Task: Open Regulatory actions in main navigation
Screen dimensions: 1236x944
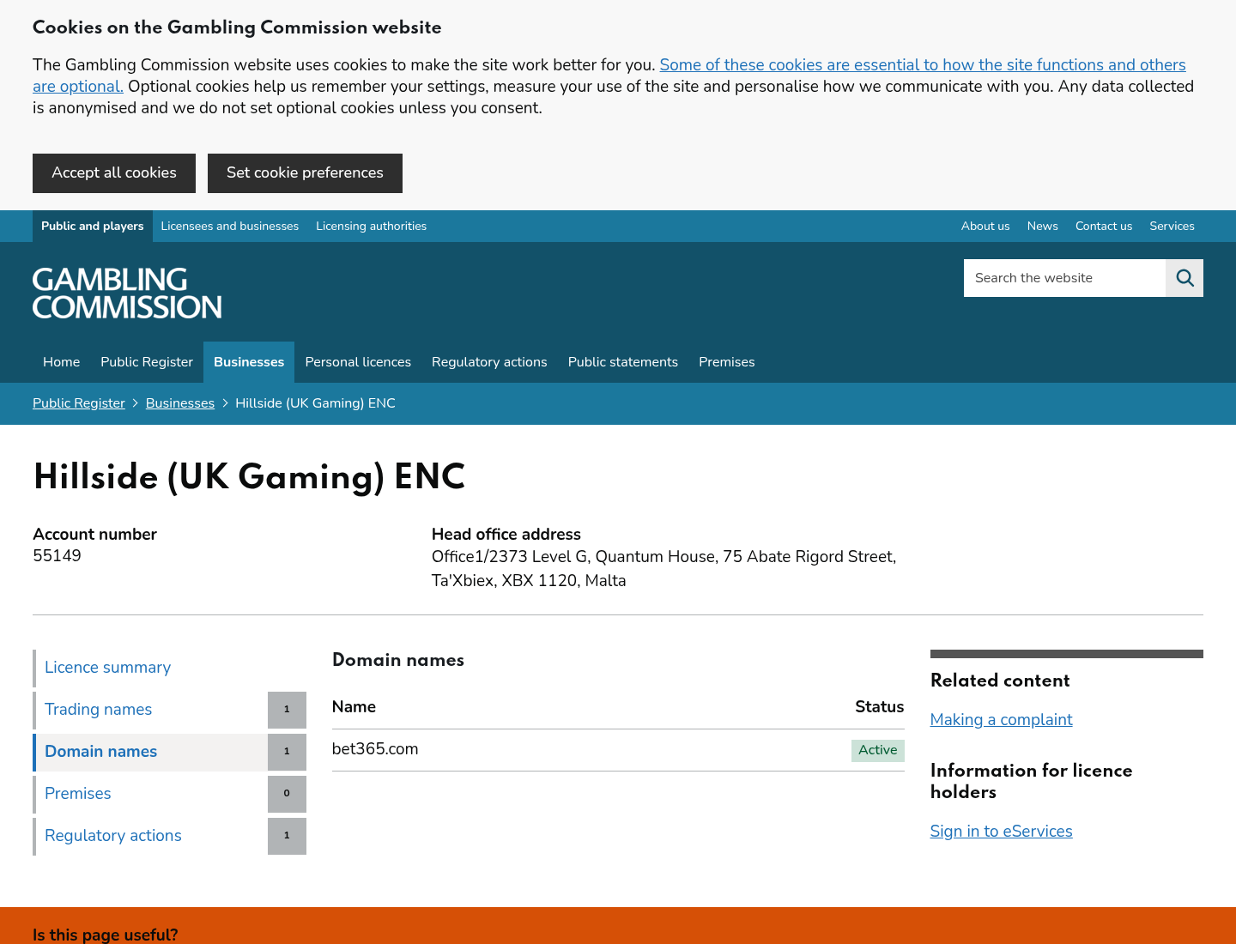Action: point(489,362)
